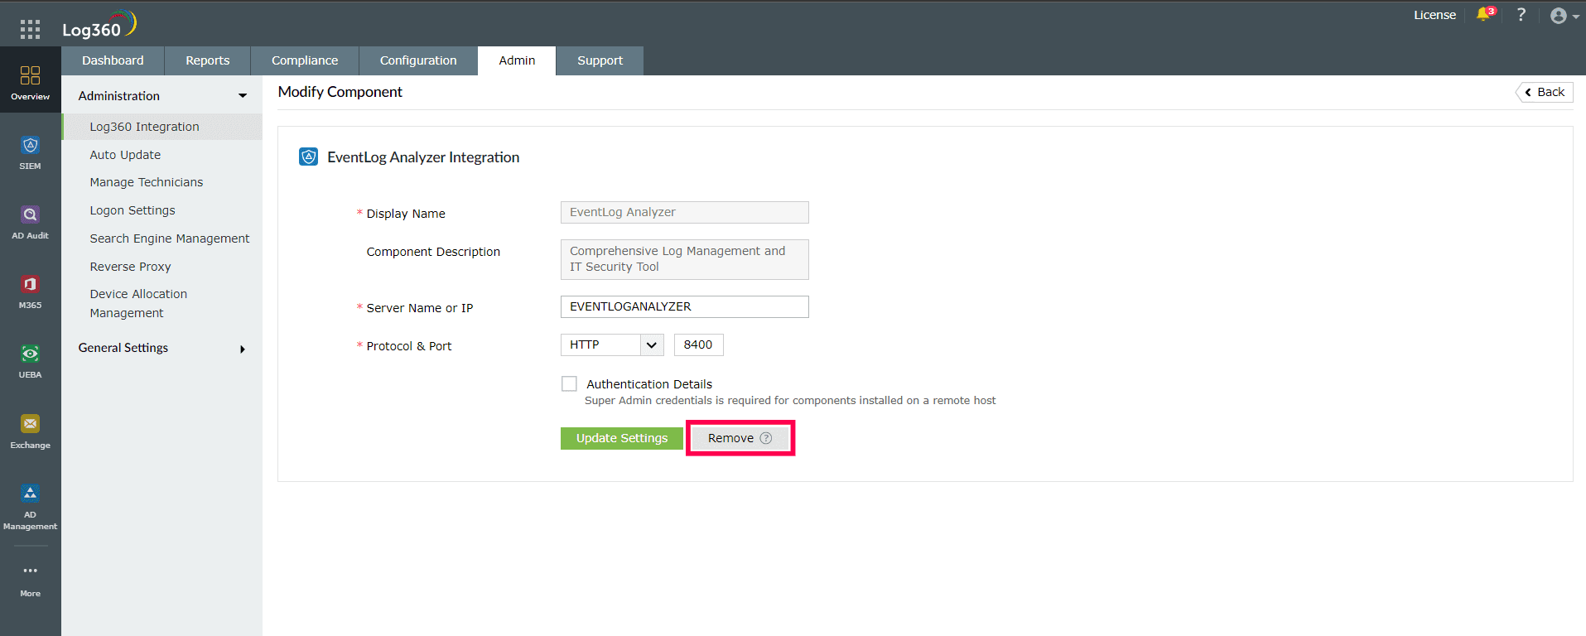Switch to the Configuration tab

[x=418, y=60]
